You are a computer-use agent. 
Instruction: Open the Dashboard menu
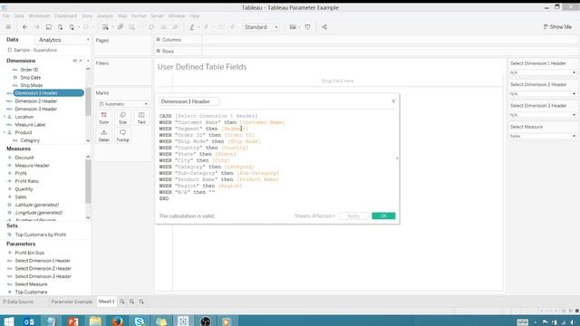[x=66, y=16]
